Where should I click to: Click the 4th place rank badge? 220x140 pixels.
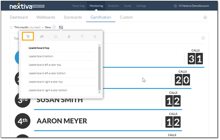23,121
